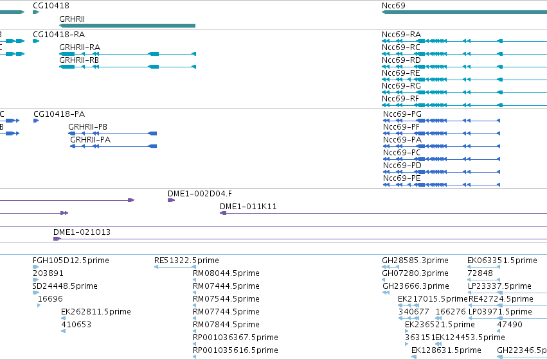
Task: Select RM07744.5prime EST label
Action: (x=226, y=312)
